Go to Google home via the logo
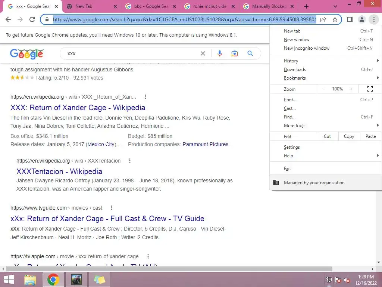The image size is (382, 287). pyautogui.click(x=27, y=54)
